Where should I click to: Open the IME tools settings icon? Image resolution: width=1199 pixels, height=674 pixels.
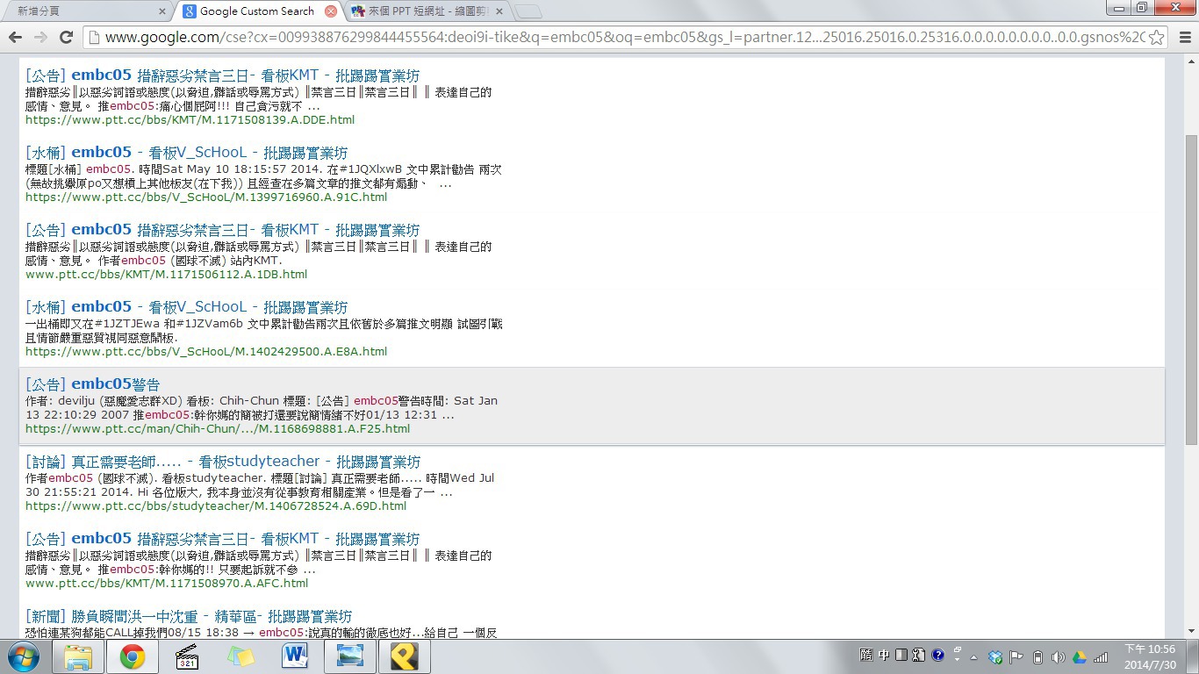918,656
